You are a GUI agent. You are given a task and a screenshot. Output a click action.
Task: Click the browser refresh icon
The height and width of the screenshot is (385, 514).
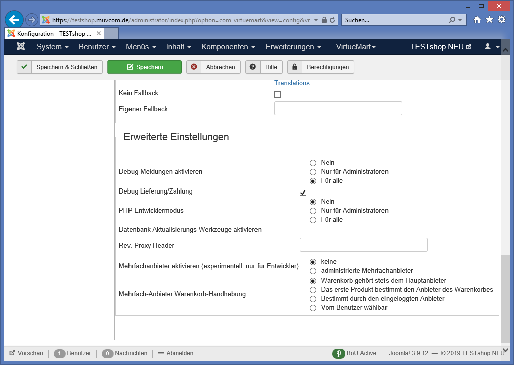[x=332, y=20]
